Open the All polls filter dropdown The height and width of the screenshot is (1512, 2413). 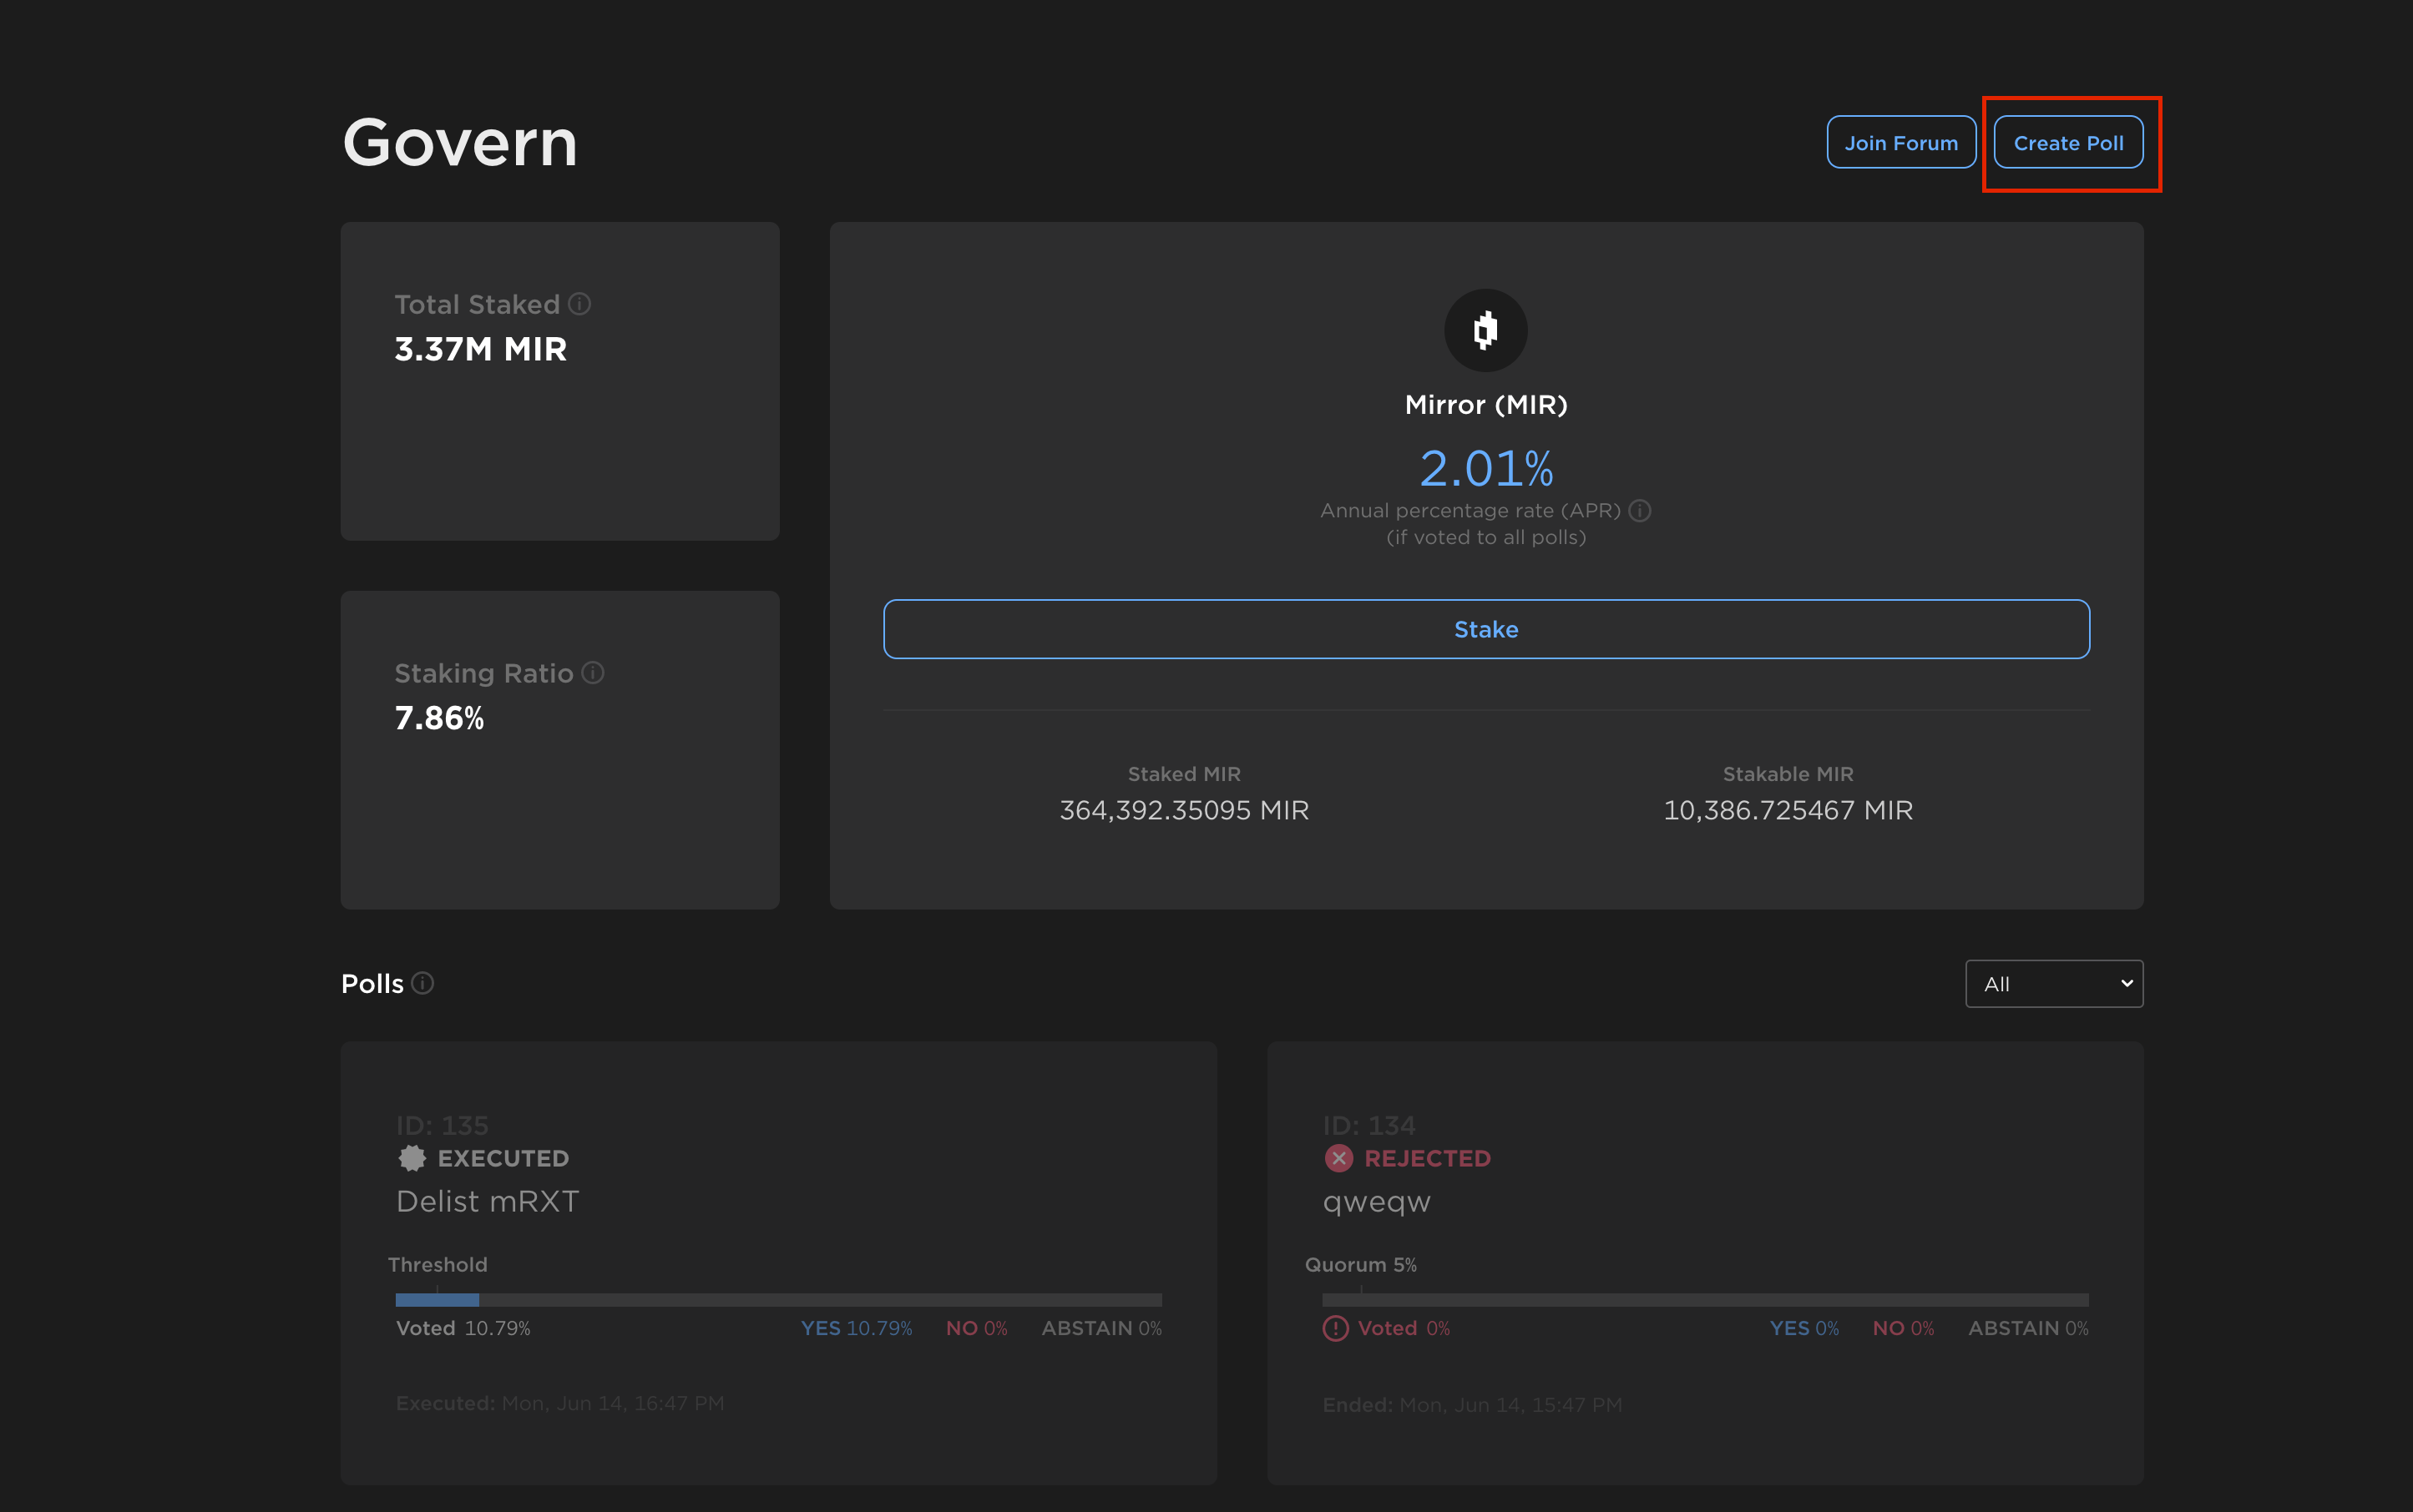(2053, 984)
